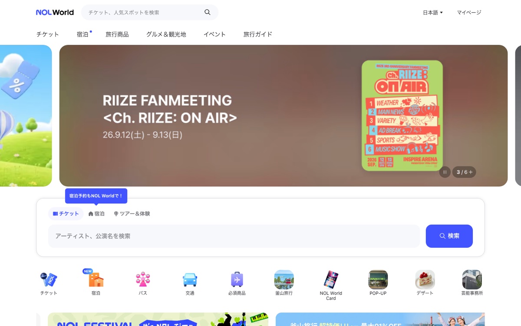521x326 pixels.
Task: Open the グルメ＆観光地 navigation menu
Action: coord(166,34)
